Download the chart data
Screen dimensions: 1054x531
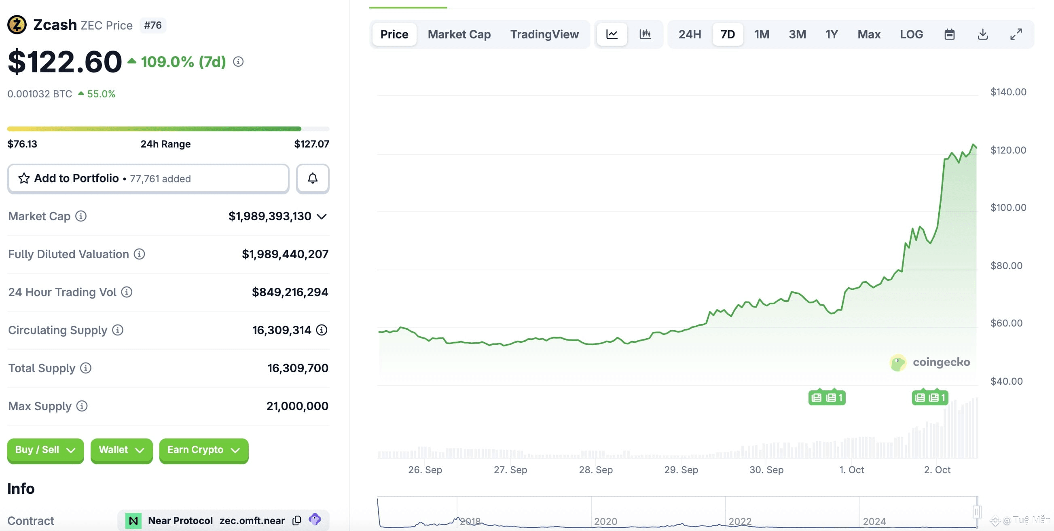click(982, 34)
